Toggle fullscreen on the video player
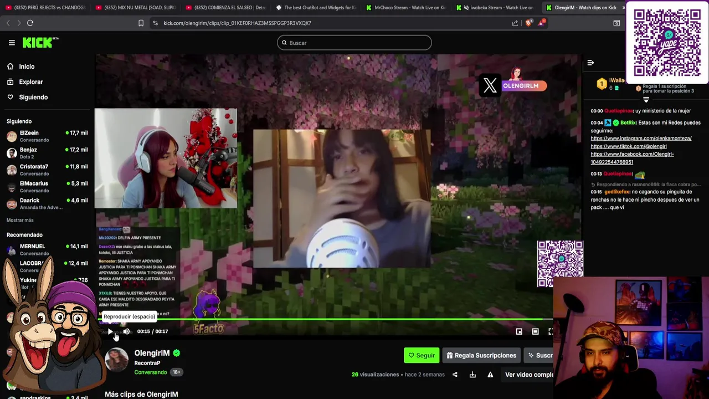This screenshot has width=709, height=399. (551, 331)
